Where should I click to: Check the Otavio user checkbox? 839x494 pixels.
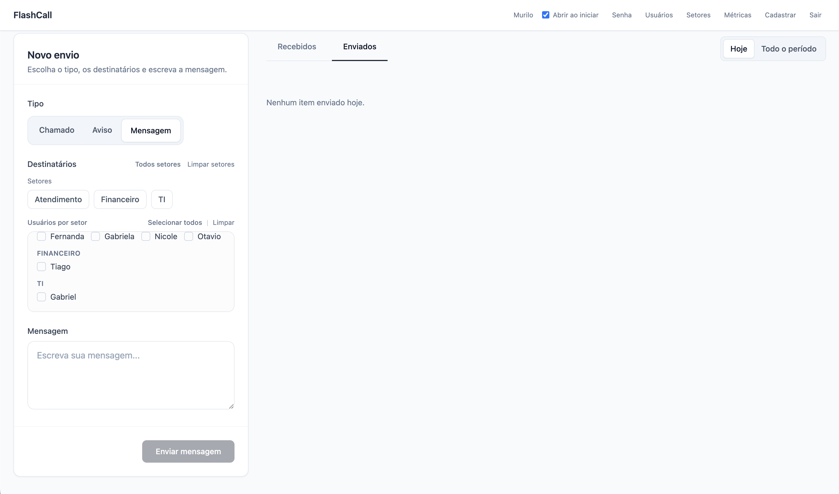(189, 237)
